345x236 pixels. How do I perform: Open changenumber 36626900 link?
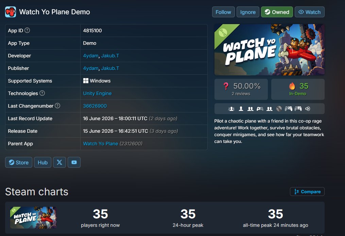95,106
